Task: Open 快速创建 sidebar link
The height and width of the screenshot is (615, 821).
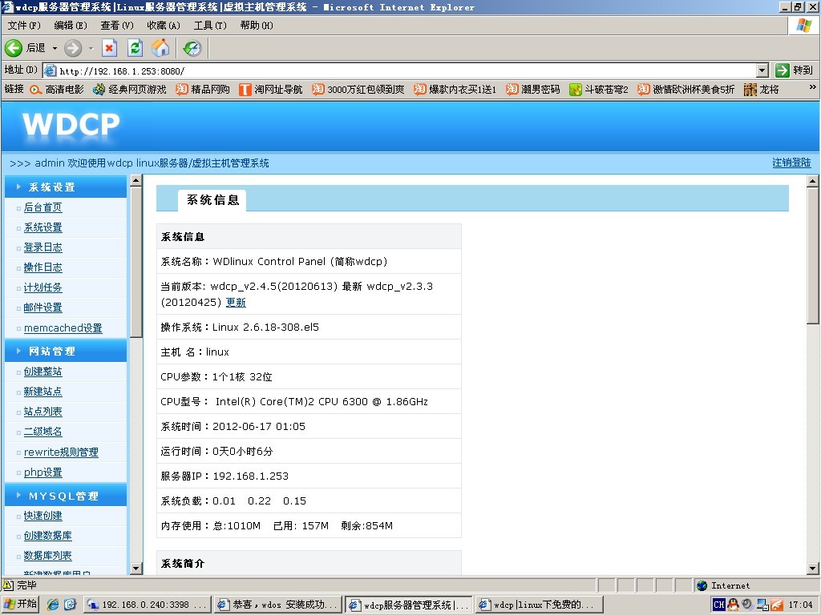Action: (x=43, y=516)
